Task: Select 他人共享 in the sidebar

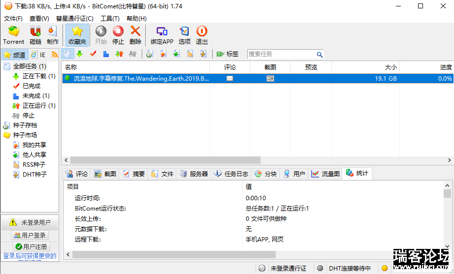Action: [x=34, y=155]
